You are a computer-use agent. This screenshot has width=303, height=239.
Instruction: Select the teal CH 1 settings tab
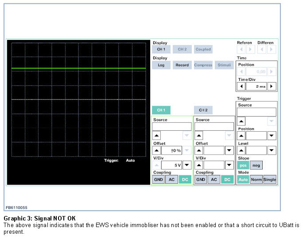pos(161,110)
